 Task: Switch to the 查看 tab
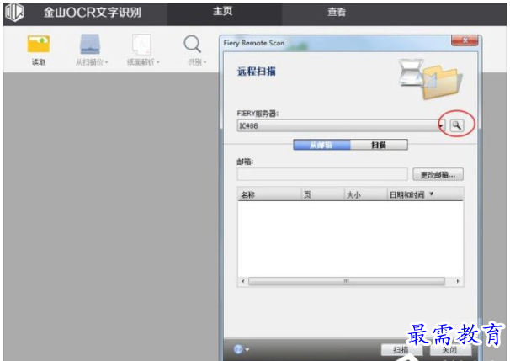337,12
